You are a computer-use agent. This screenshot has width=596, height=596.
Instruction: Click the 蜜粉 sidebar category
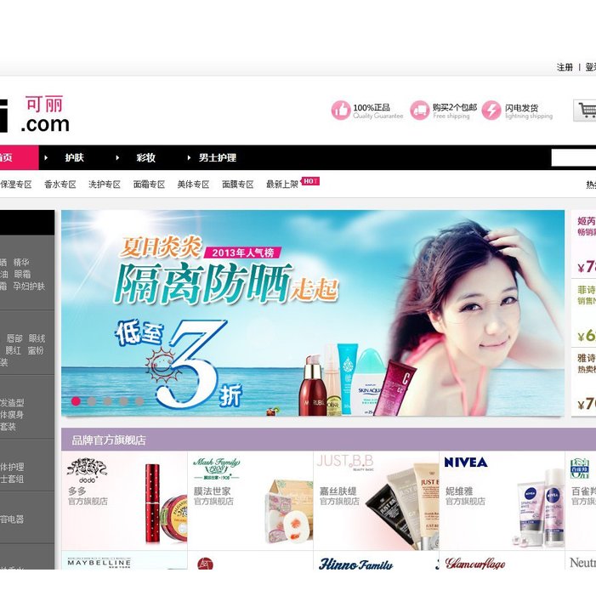(36, 350)
